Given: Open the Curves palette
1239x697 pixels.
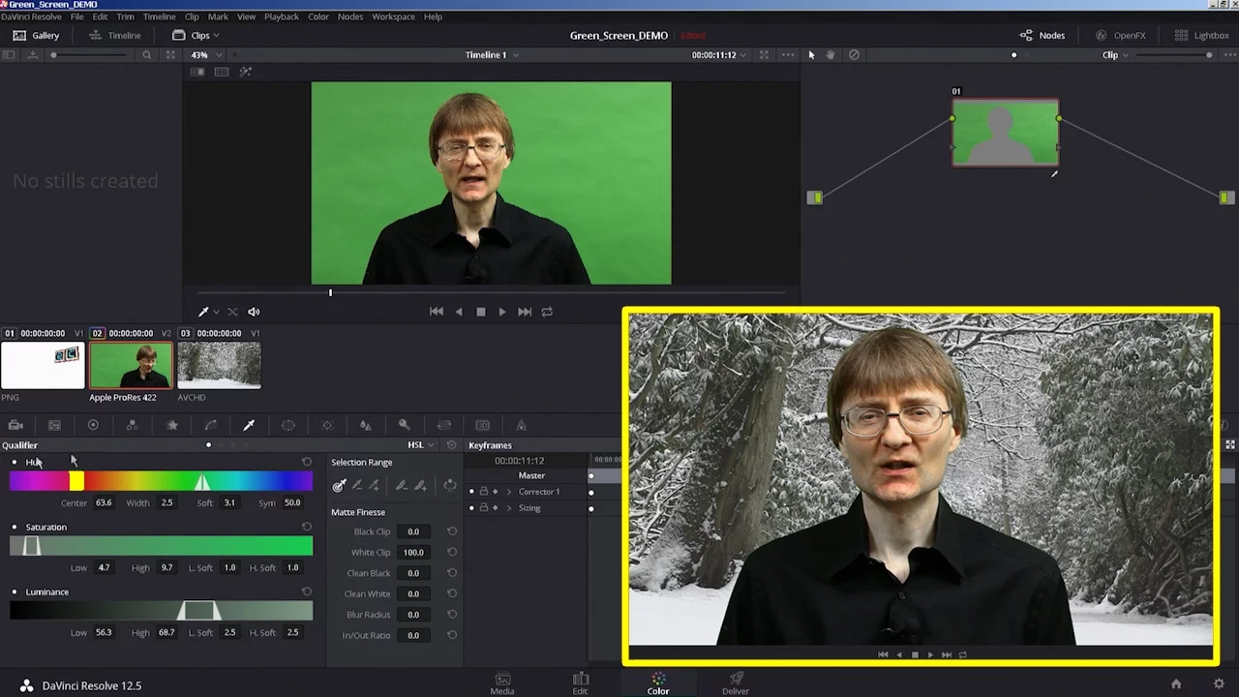Looking at the screenshot, I should click(210, 425).
